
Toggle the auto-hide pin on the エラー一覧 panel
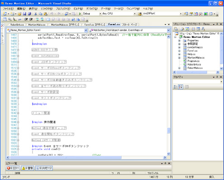point(165,163)
